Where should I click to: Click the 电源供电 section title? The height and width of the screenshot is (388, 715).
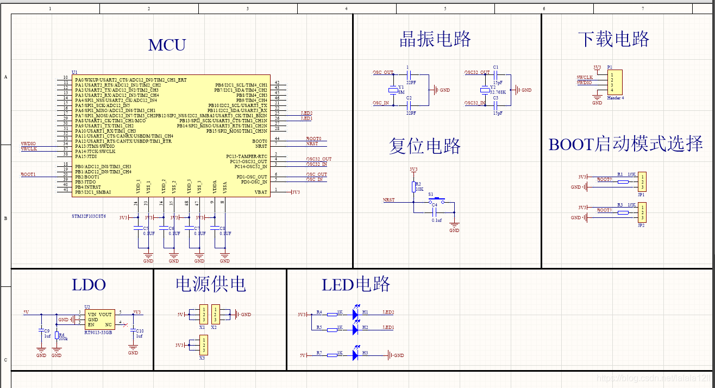coord(211,284)
